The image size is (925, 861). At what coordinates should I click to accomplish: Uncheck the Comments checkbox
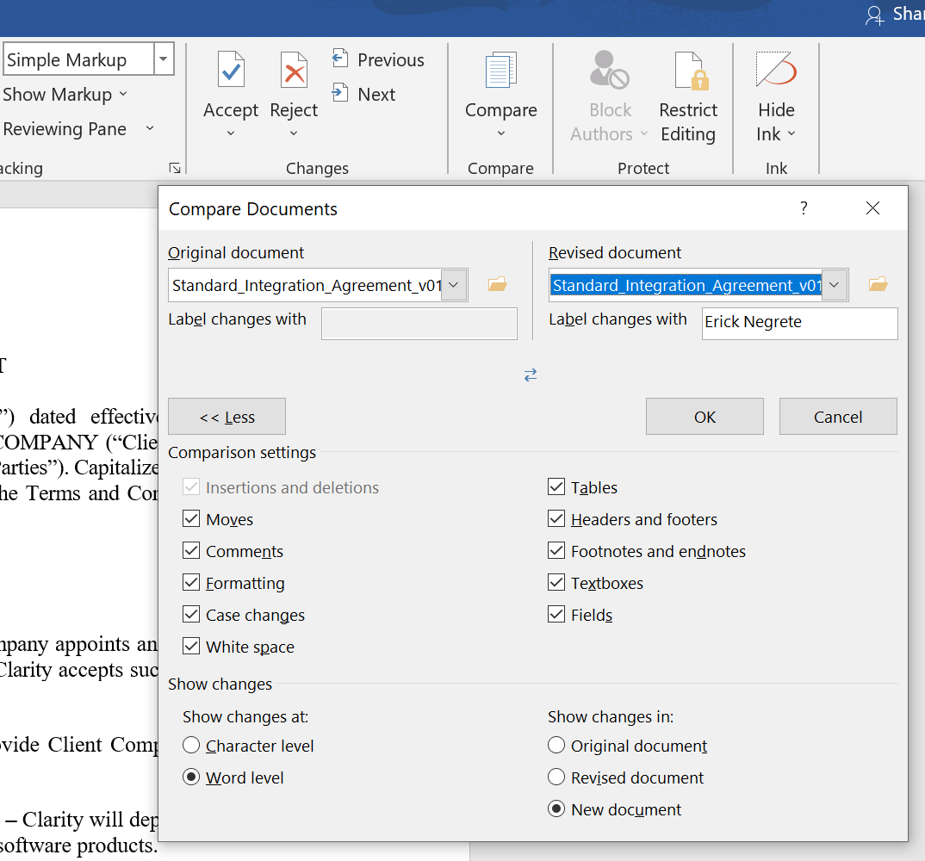[191, 551]
